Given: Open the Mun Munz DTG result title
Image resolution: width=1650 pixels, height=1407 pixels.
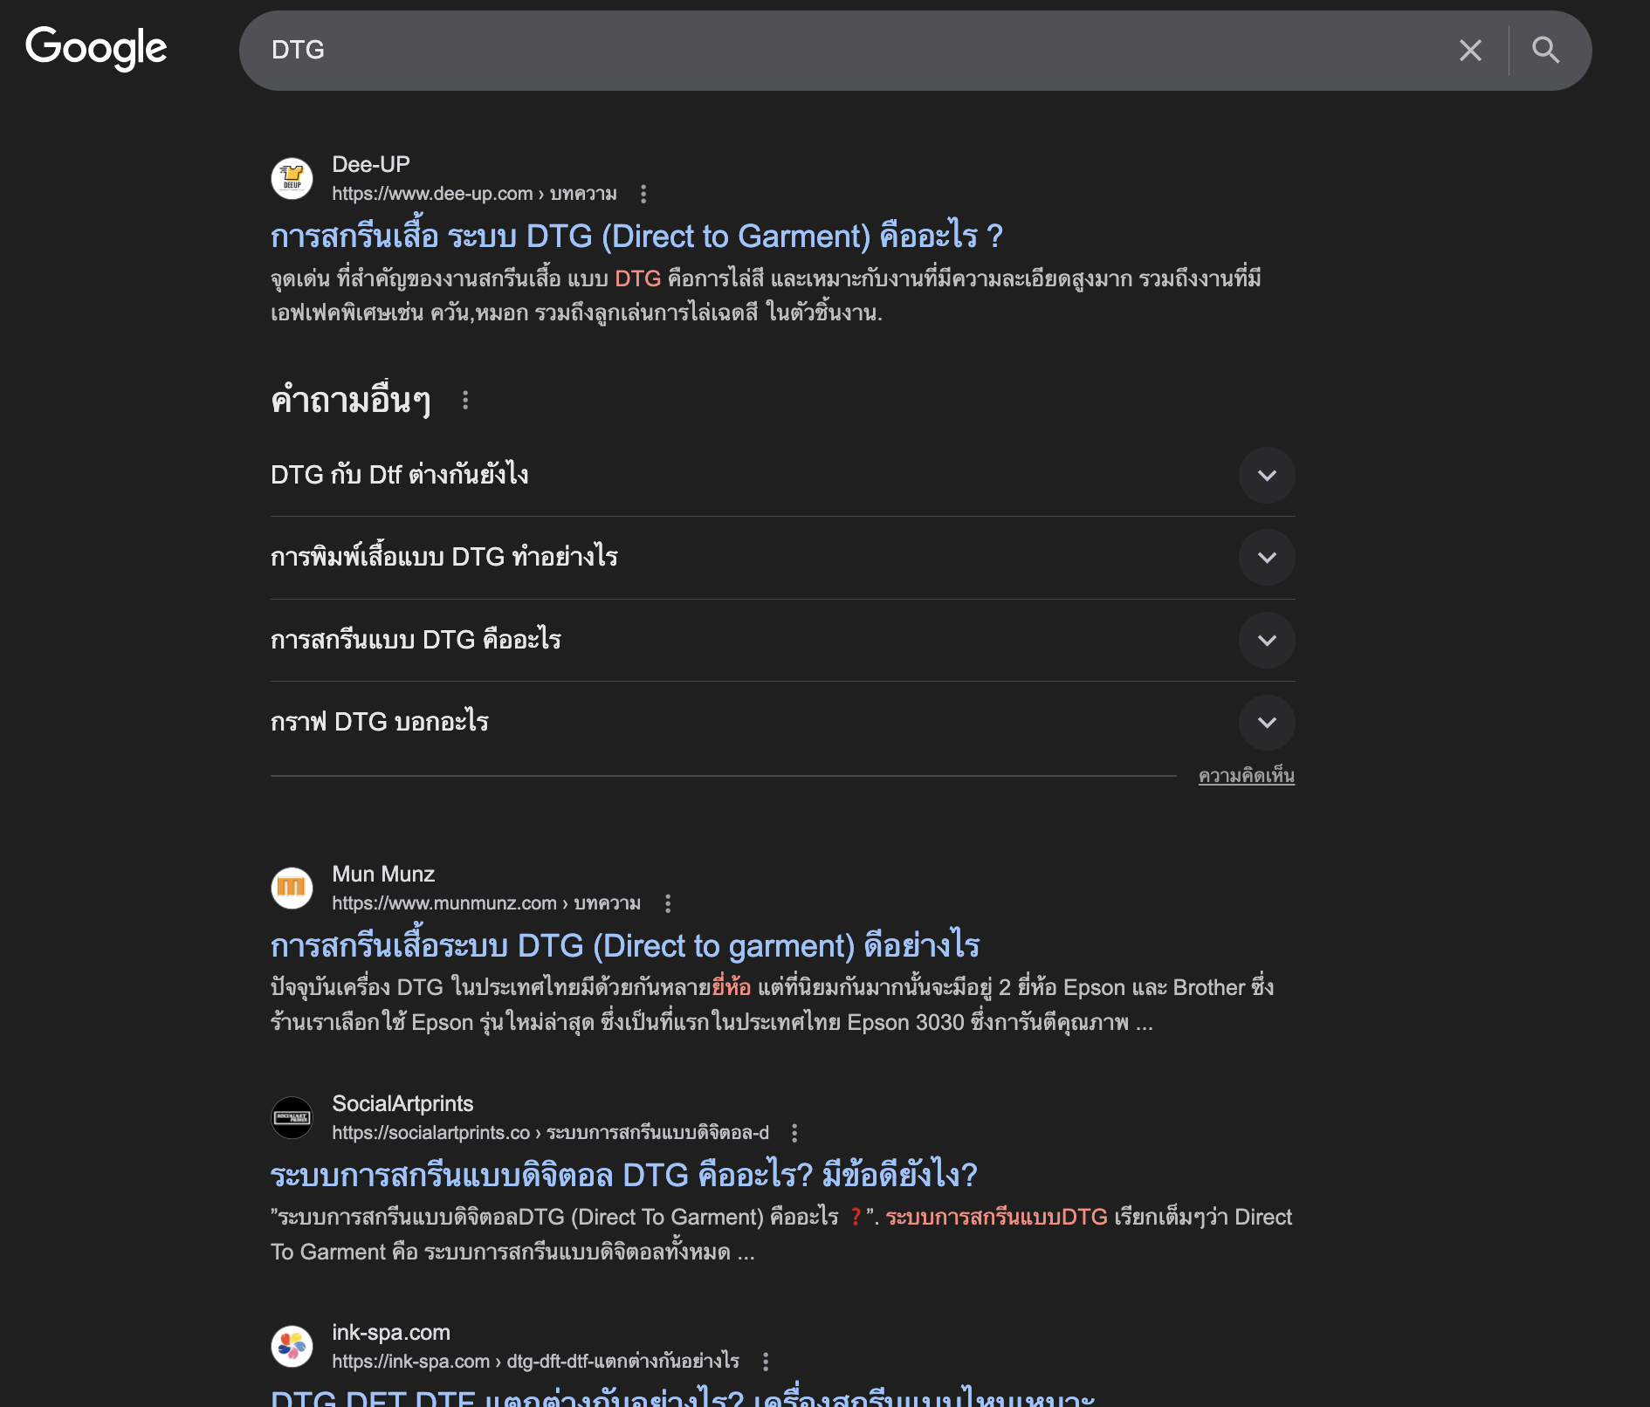Looking at the screenshot, I should coord(625,946).
